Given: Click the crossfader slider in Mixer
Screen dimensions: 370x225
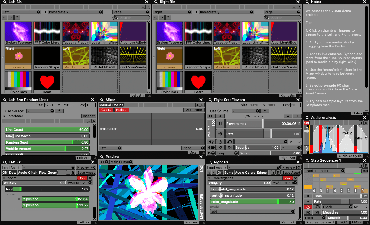Looking at the screenshot, I should click(151, 129).
